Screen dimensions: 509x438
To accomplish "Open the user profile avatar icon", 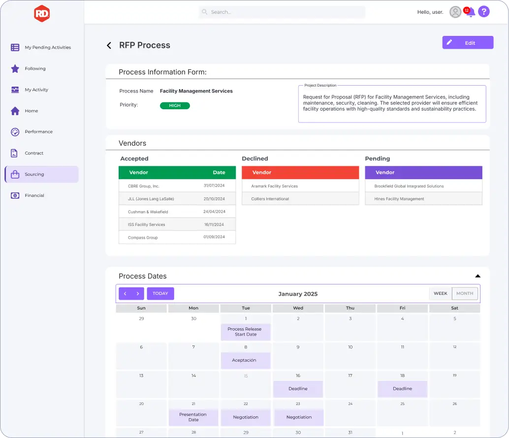I will [x=455, y=12].
